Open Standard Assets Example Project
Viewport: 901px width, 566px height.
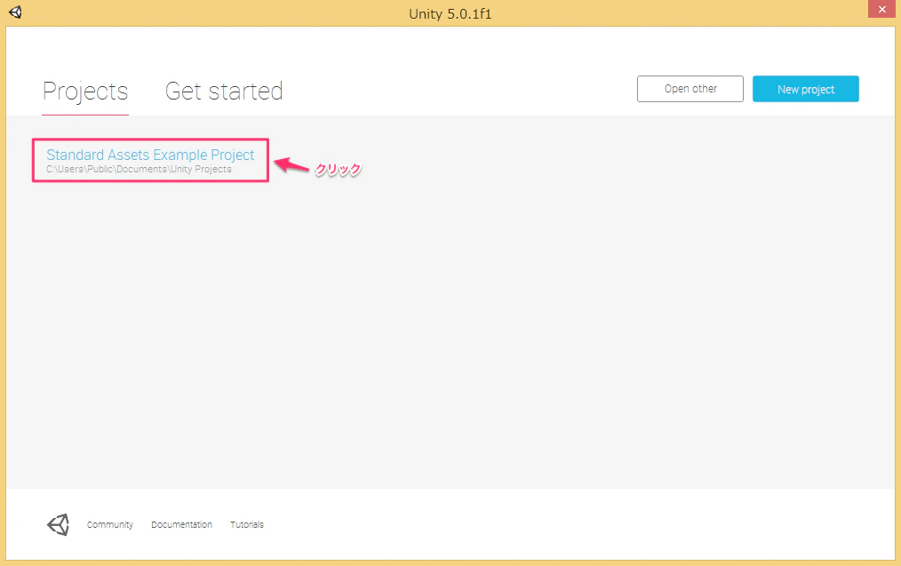point(150,155)
